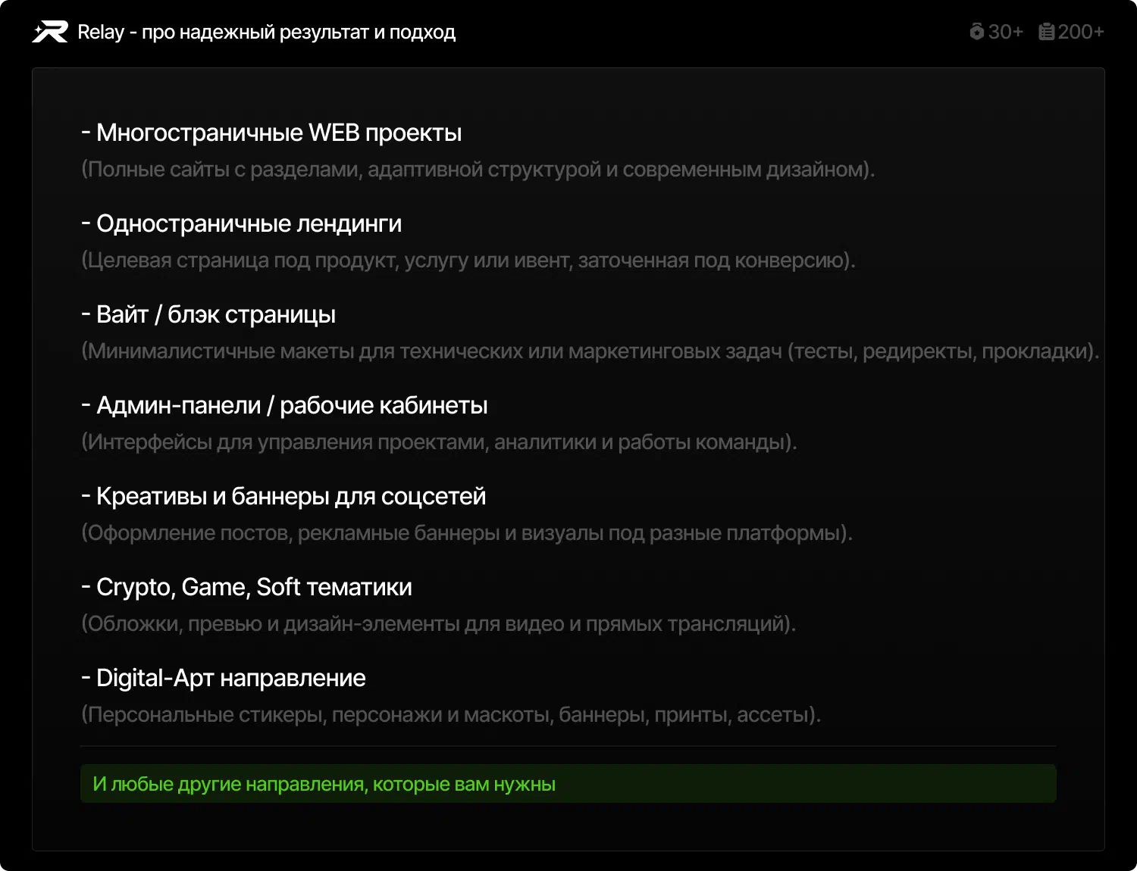This screenshot has height=871, width=1137.
Task: Open Админ-панели / рабочие кабинеты item
Action: point(284,405)
